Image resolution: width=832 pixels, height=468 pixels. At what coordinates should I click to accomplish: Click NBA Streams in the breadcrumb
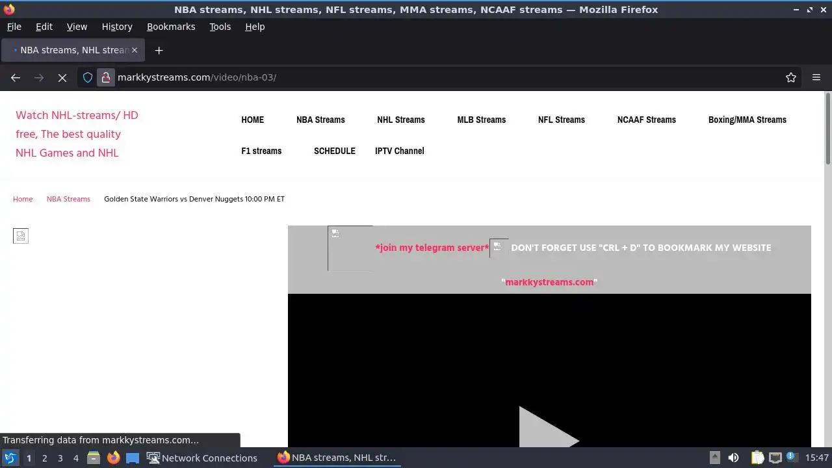tap(68, 199)
